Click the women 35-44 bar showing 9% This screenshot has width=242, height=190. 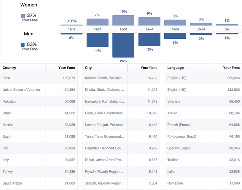coord(149,21)
